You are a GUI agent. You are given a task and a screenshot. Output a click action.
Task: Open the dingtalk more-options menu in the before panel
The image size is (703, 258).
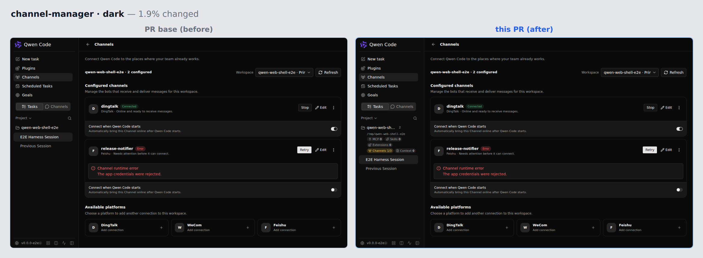[333, 108]
